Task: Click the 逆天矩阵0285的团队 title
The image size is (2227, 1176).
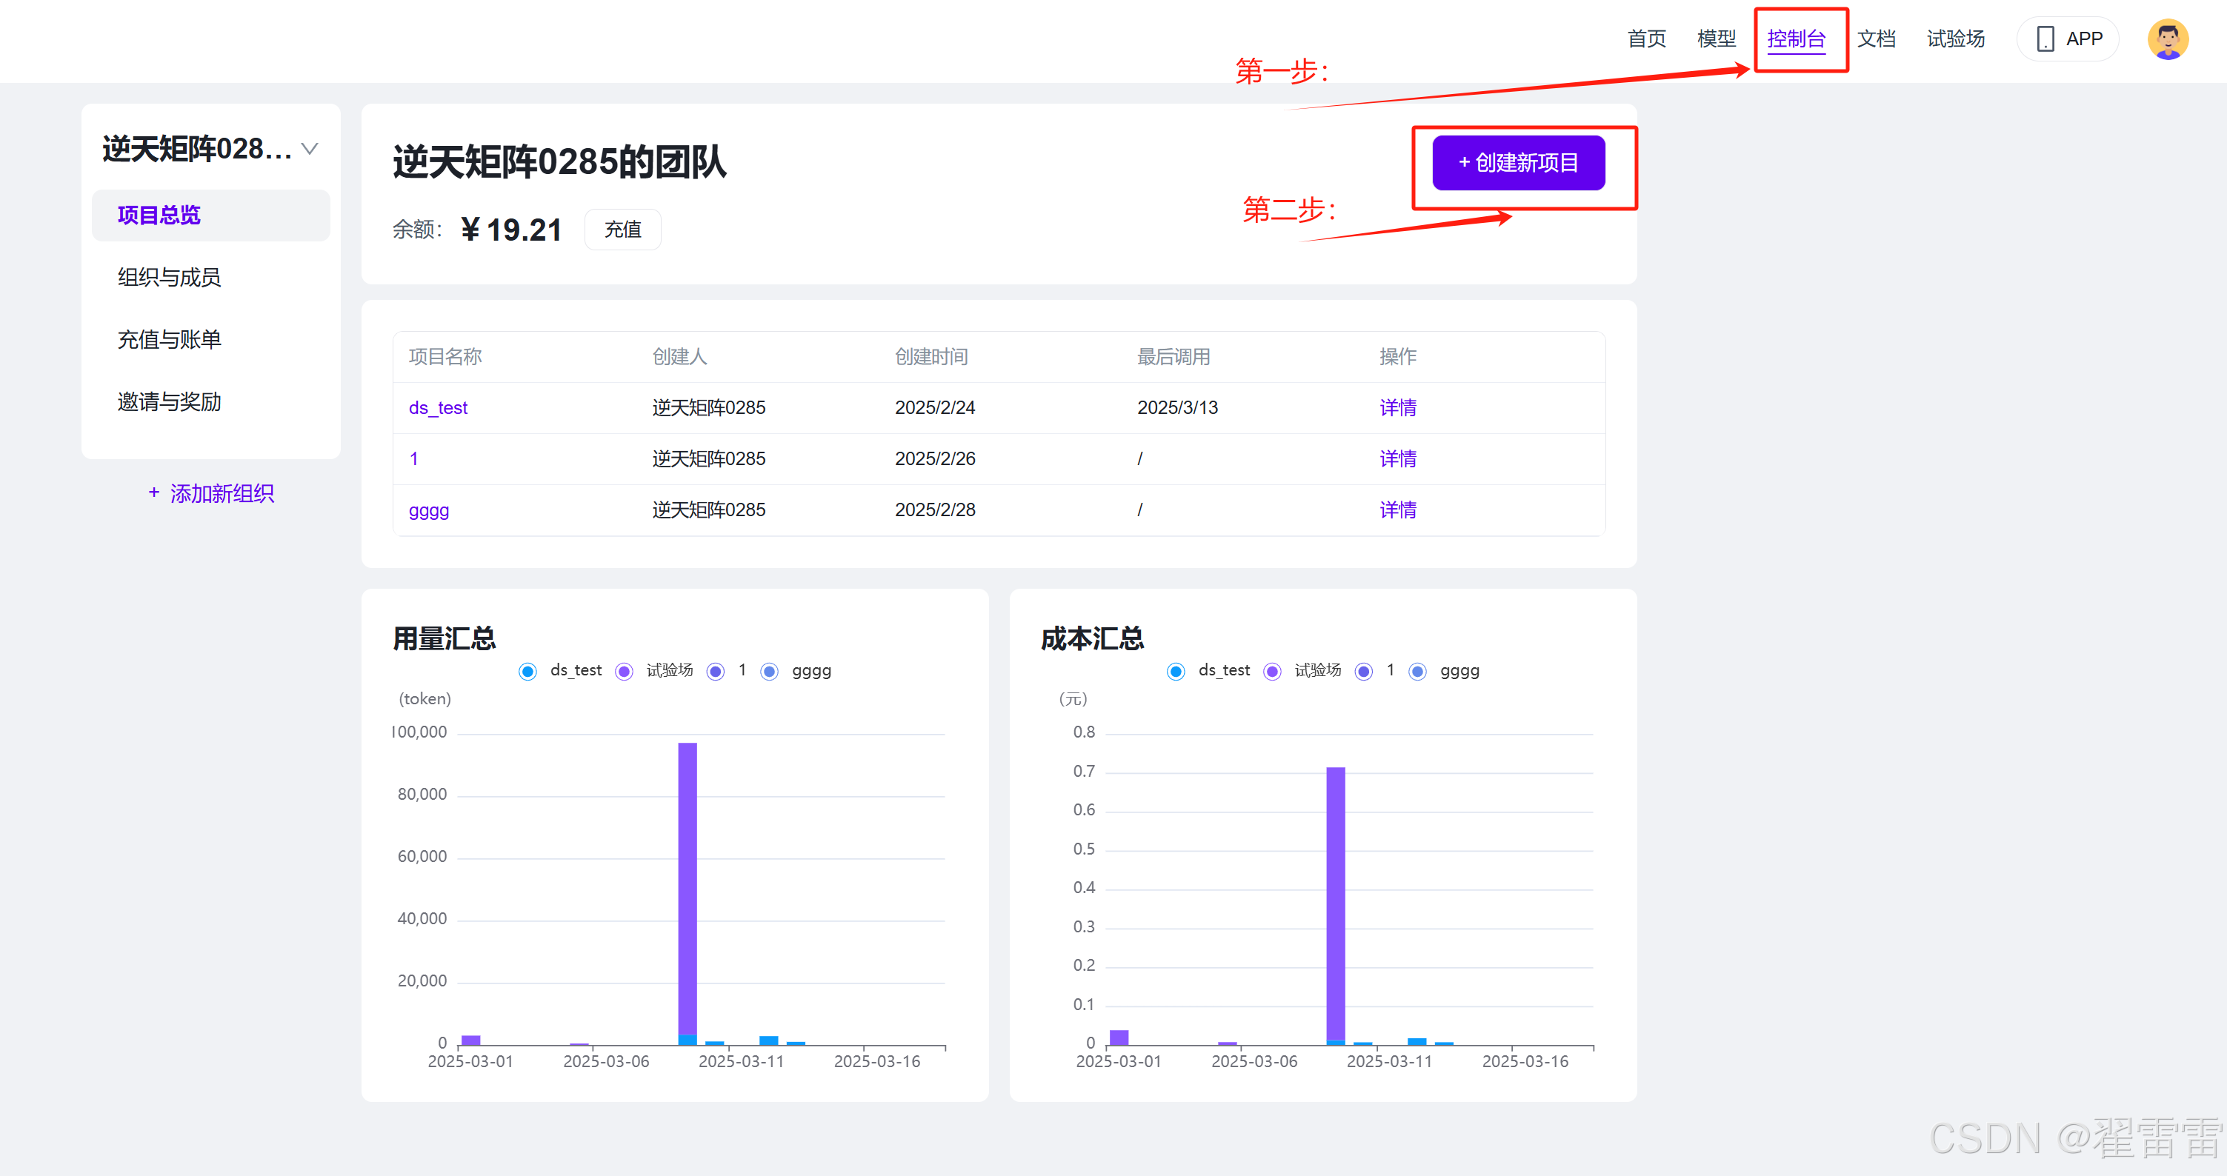Action: [559, 162]
